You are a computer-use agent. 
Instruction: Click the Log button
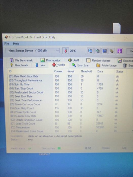click(x=124, y=148)
